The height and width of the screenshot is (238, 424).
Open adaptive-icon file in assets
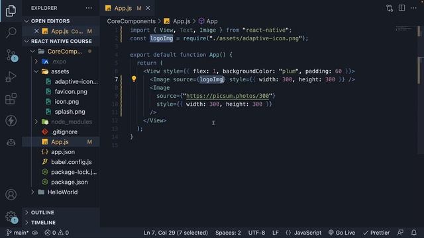point(76,81)
